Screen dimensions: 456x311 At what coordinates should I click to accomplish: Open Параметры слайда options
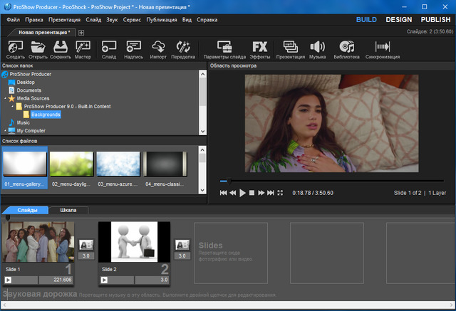pos(224,48)
